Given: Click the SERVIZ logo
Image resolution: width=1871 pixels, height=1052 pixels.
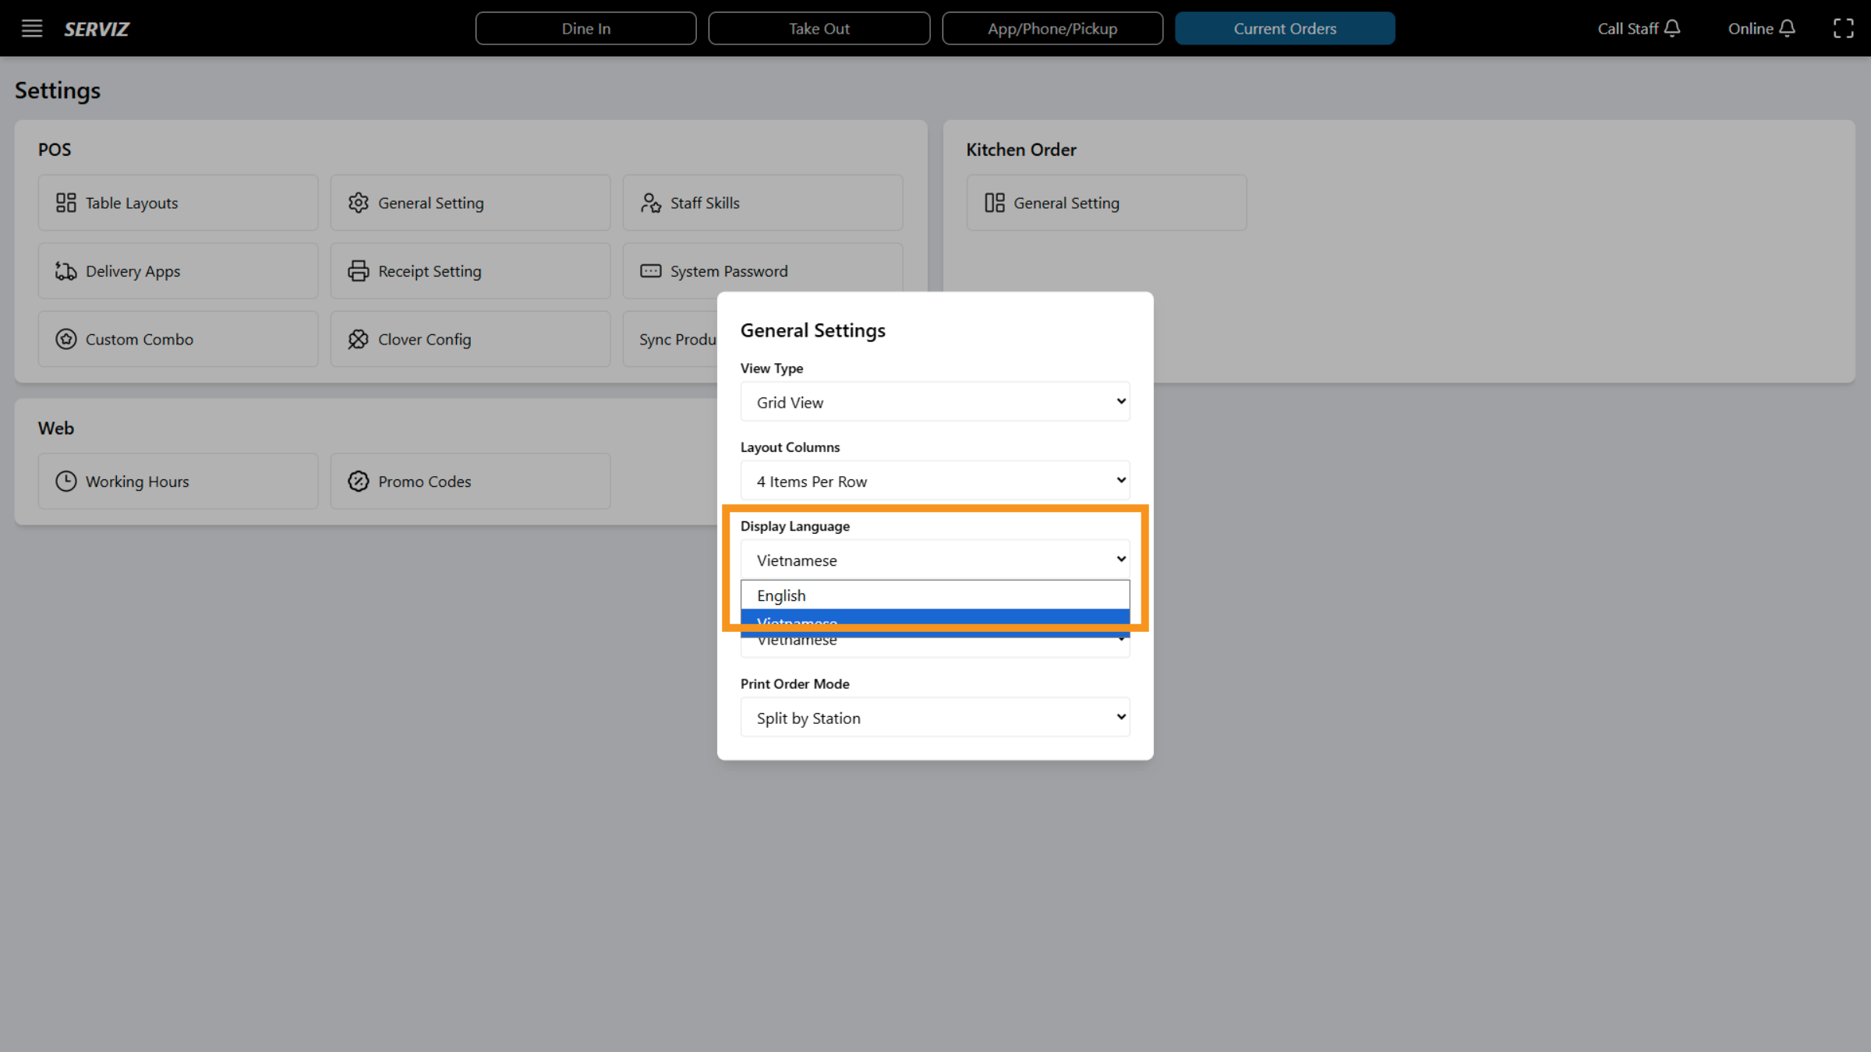Looking at the screenshot, I should 96,29.
